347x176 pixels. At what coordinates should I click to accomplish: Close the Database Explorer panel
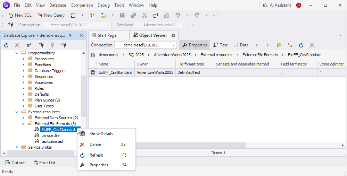81,35
